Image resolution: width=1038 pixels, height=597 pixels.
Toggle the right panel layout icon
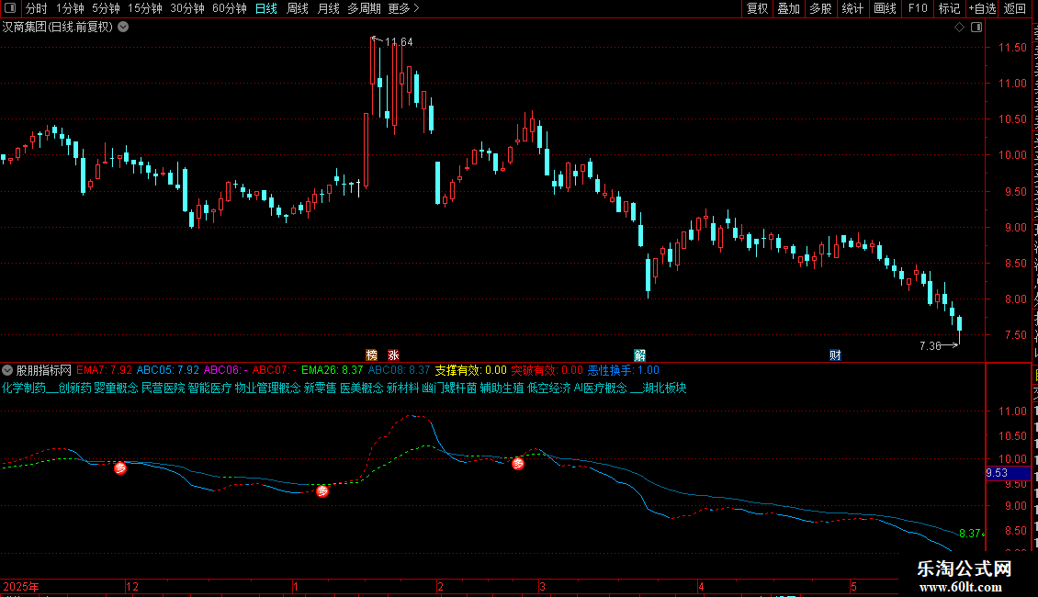976,28
